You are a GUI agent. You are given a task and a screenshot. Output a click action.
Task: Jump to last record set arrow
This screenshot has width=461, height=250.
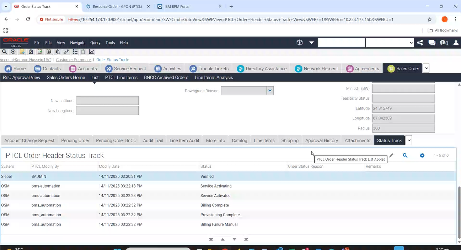(246, 239)
